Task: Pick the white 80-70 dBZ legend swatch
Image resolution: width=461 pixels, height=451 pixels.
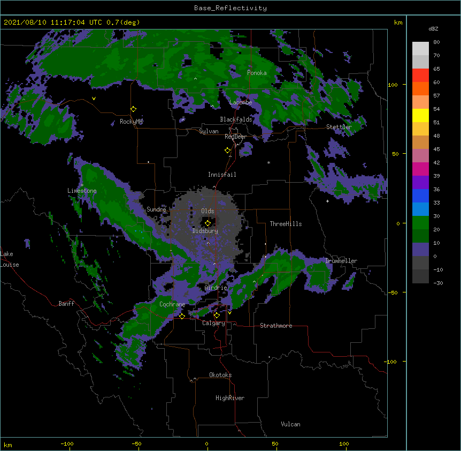Action: tap(420, 49)
